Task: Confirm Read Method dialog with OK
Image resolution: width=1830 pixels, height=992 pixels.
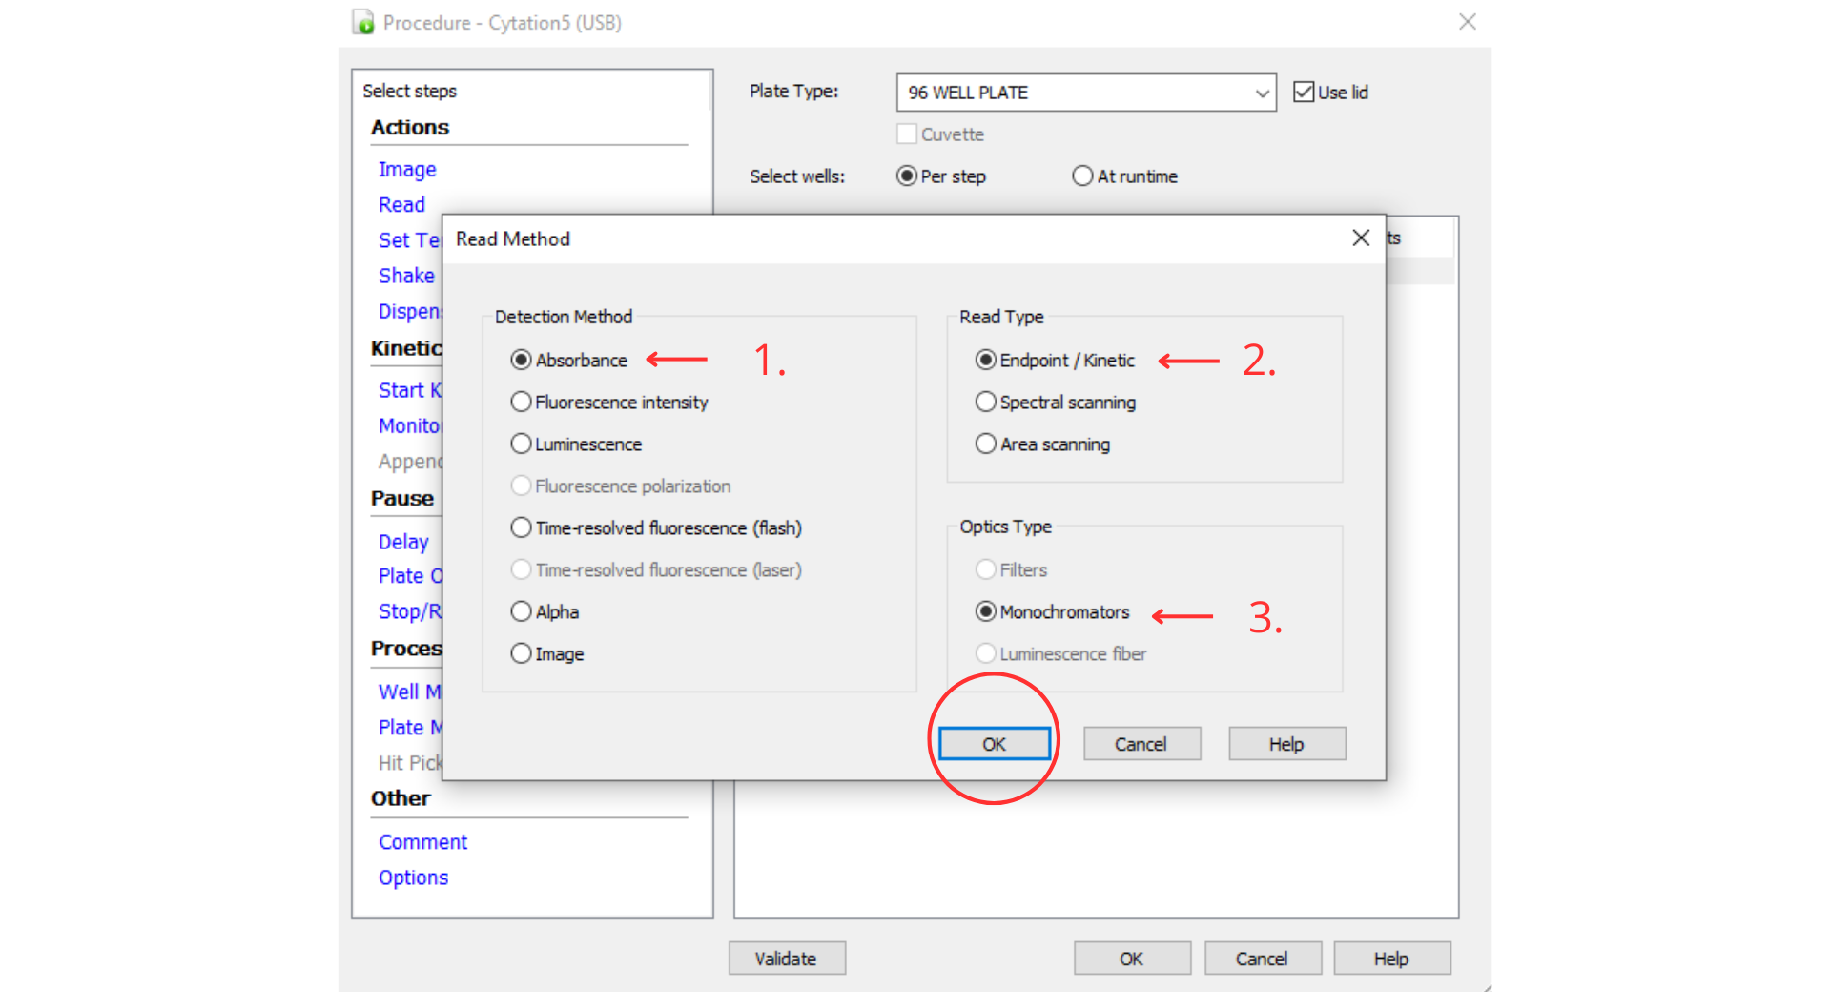Action: (x=994, y=744)
